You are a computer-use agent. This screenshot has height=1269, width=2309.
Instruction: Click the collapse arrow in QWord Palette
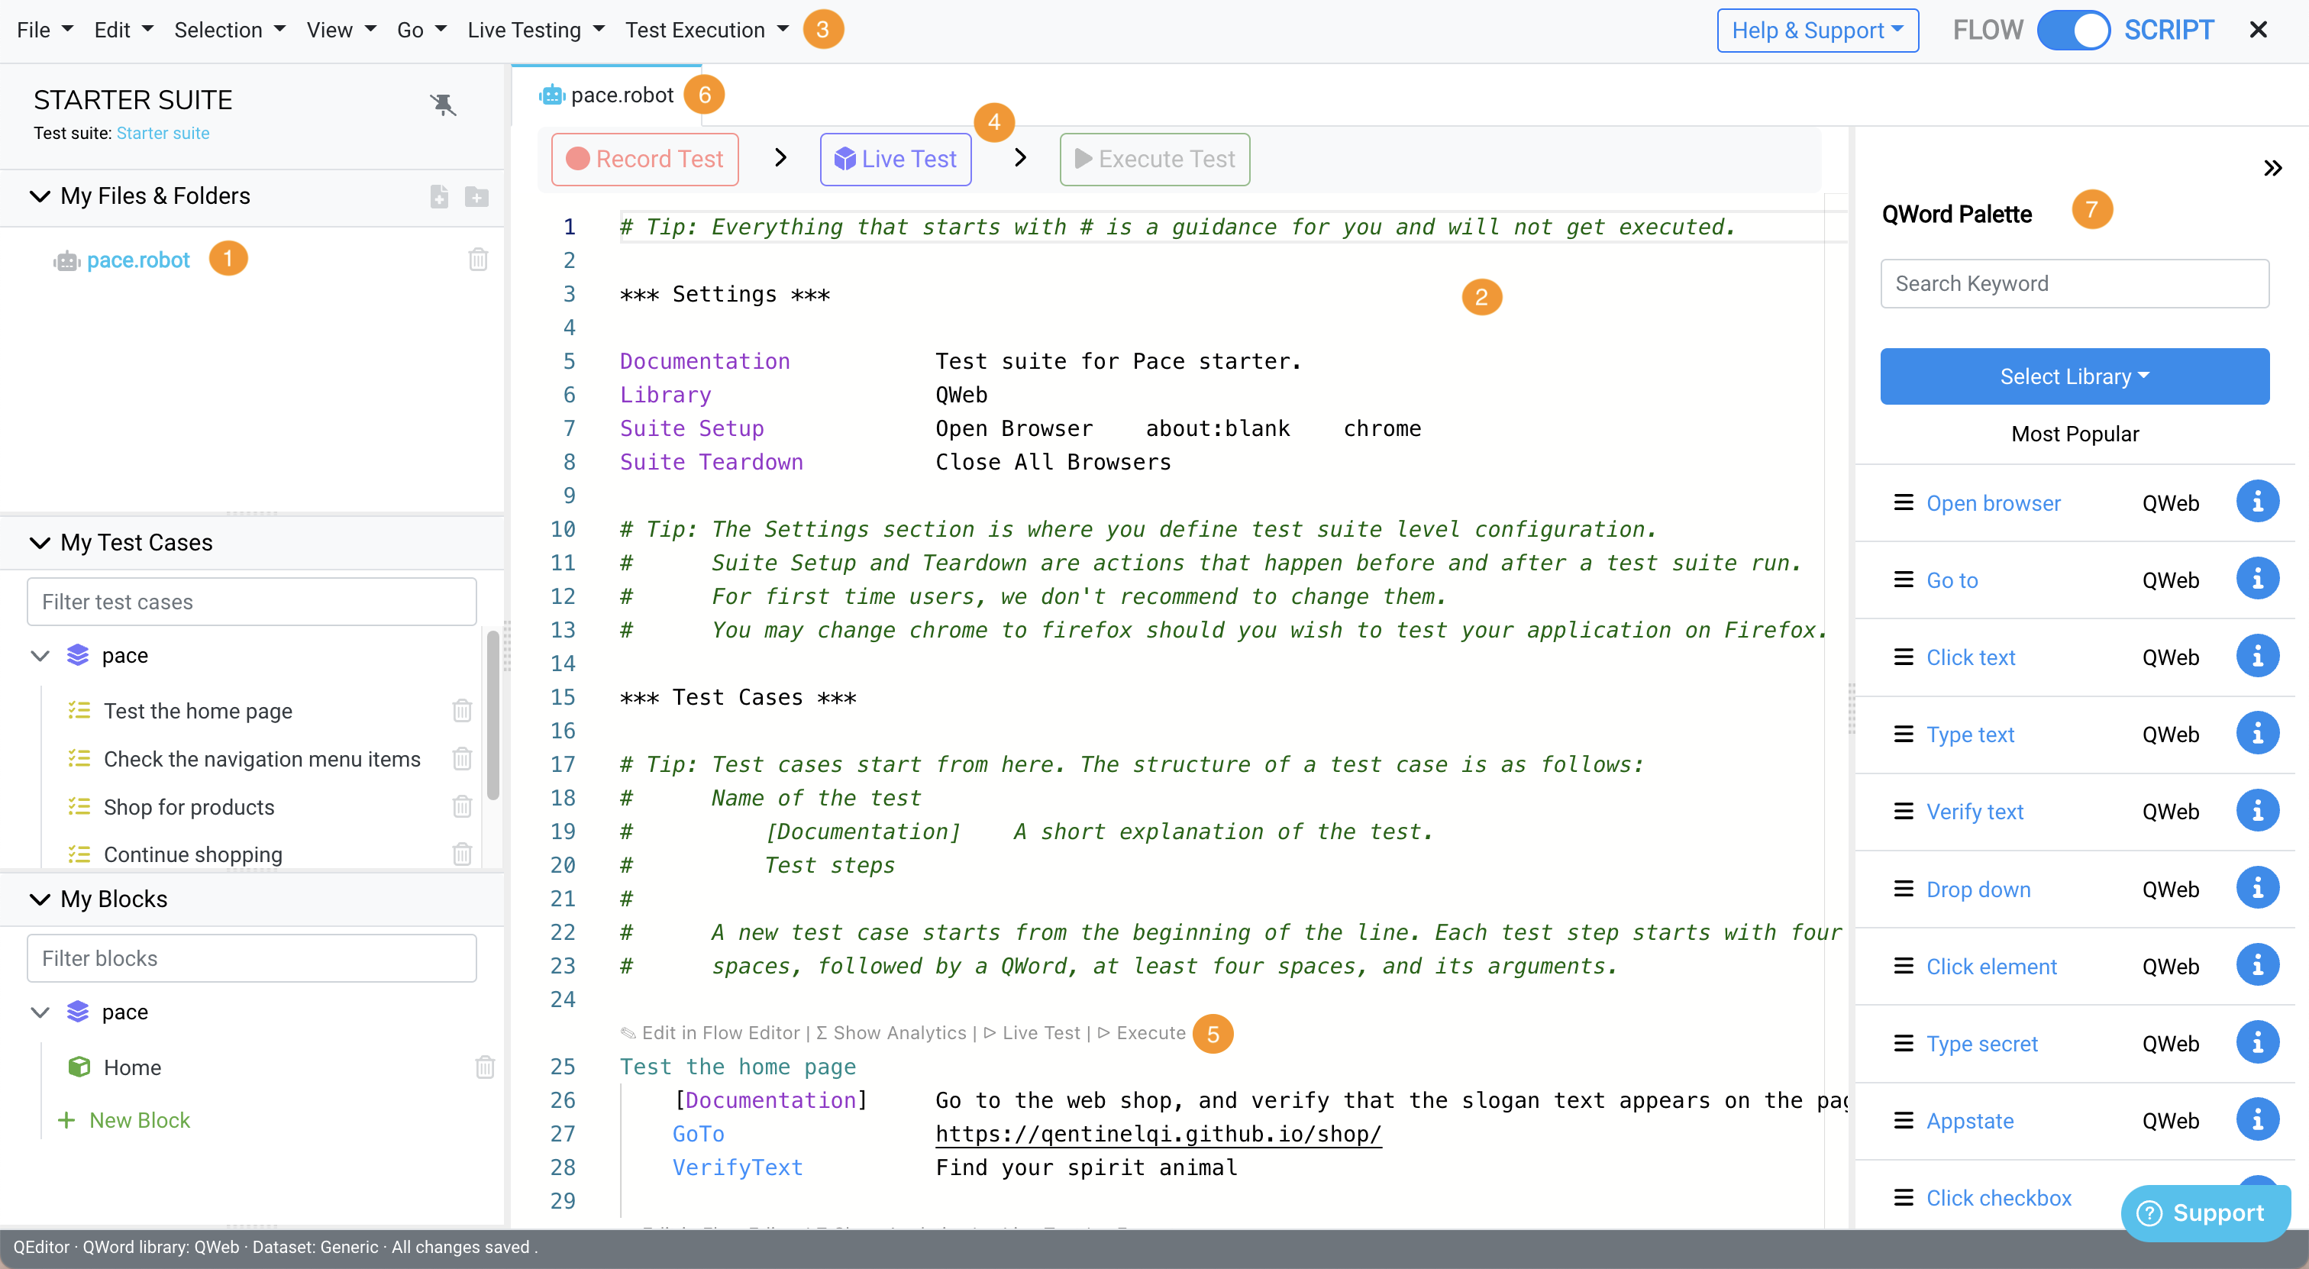pyautogui.click(x=2273, y=169)
